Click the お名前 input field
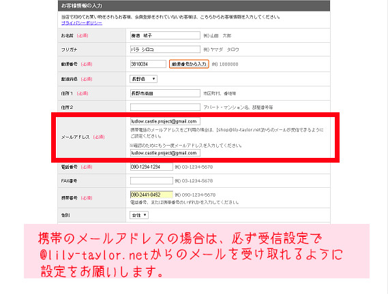388x294 pixels. [x=165, y=35]
